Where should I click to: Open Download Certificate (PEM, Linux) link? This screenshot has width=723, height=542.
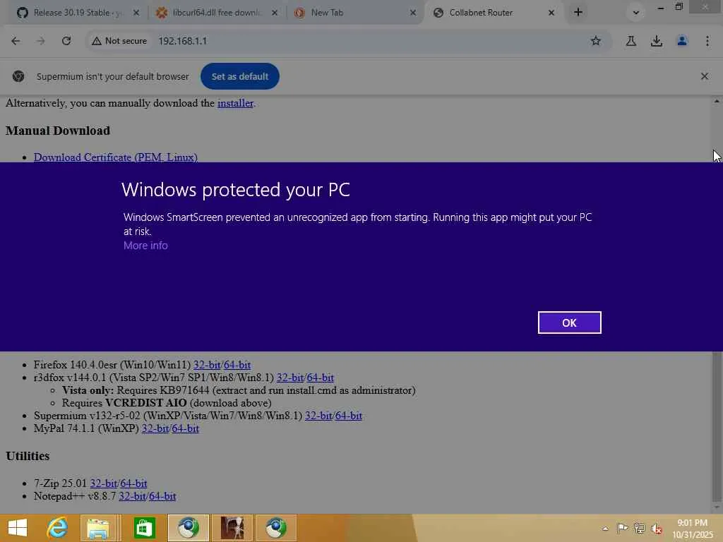116,157
